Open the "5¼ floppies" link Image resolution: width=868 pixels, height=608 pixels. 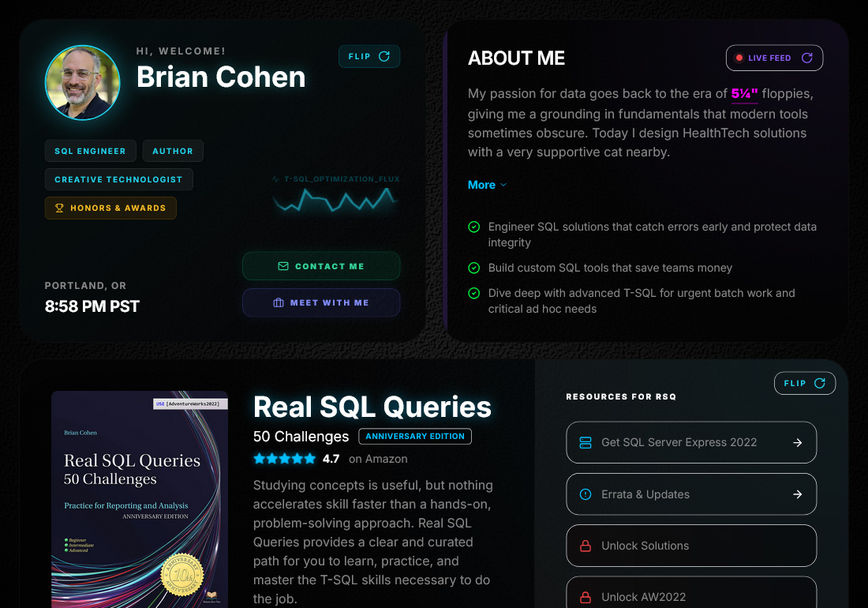coord(744,93)
